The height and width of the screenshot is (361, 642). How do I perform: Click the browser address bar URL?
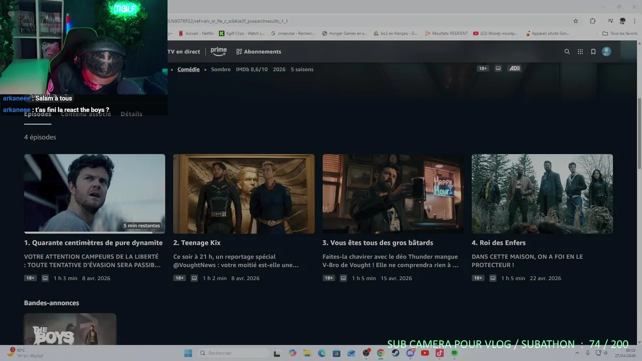click(x=228, y=21)
